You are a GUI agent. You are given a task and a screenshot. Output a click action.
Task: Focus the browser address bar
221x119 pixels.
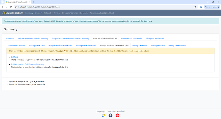[104, 7]
